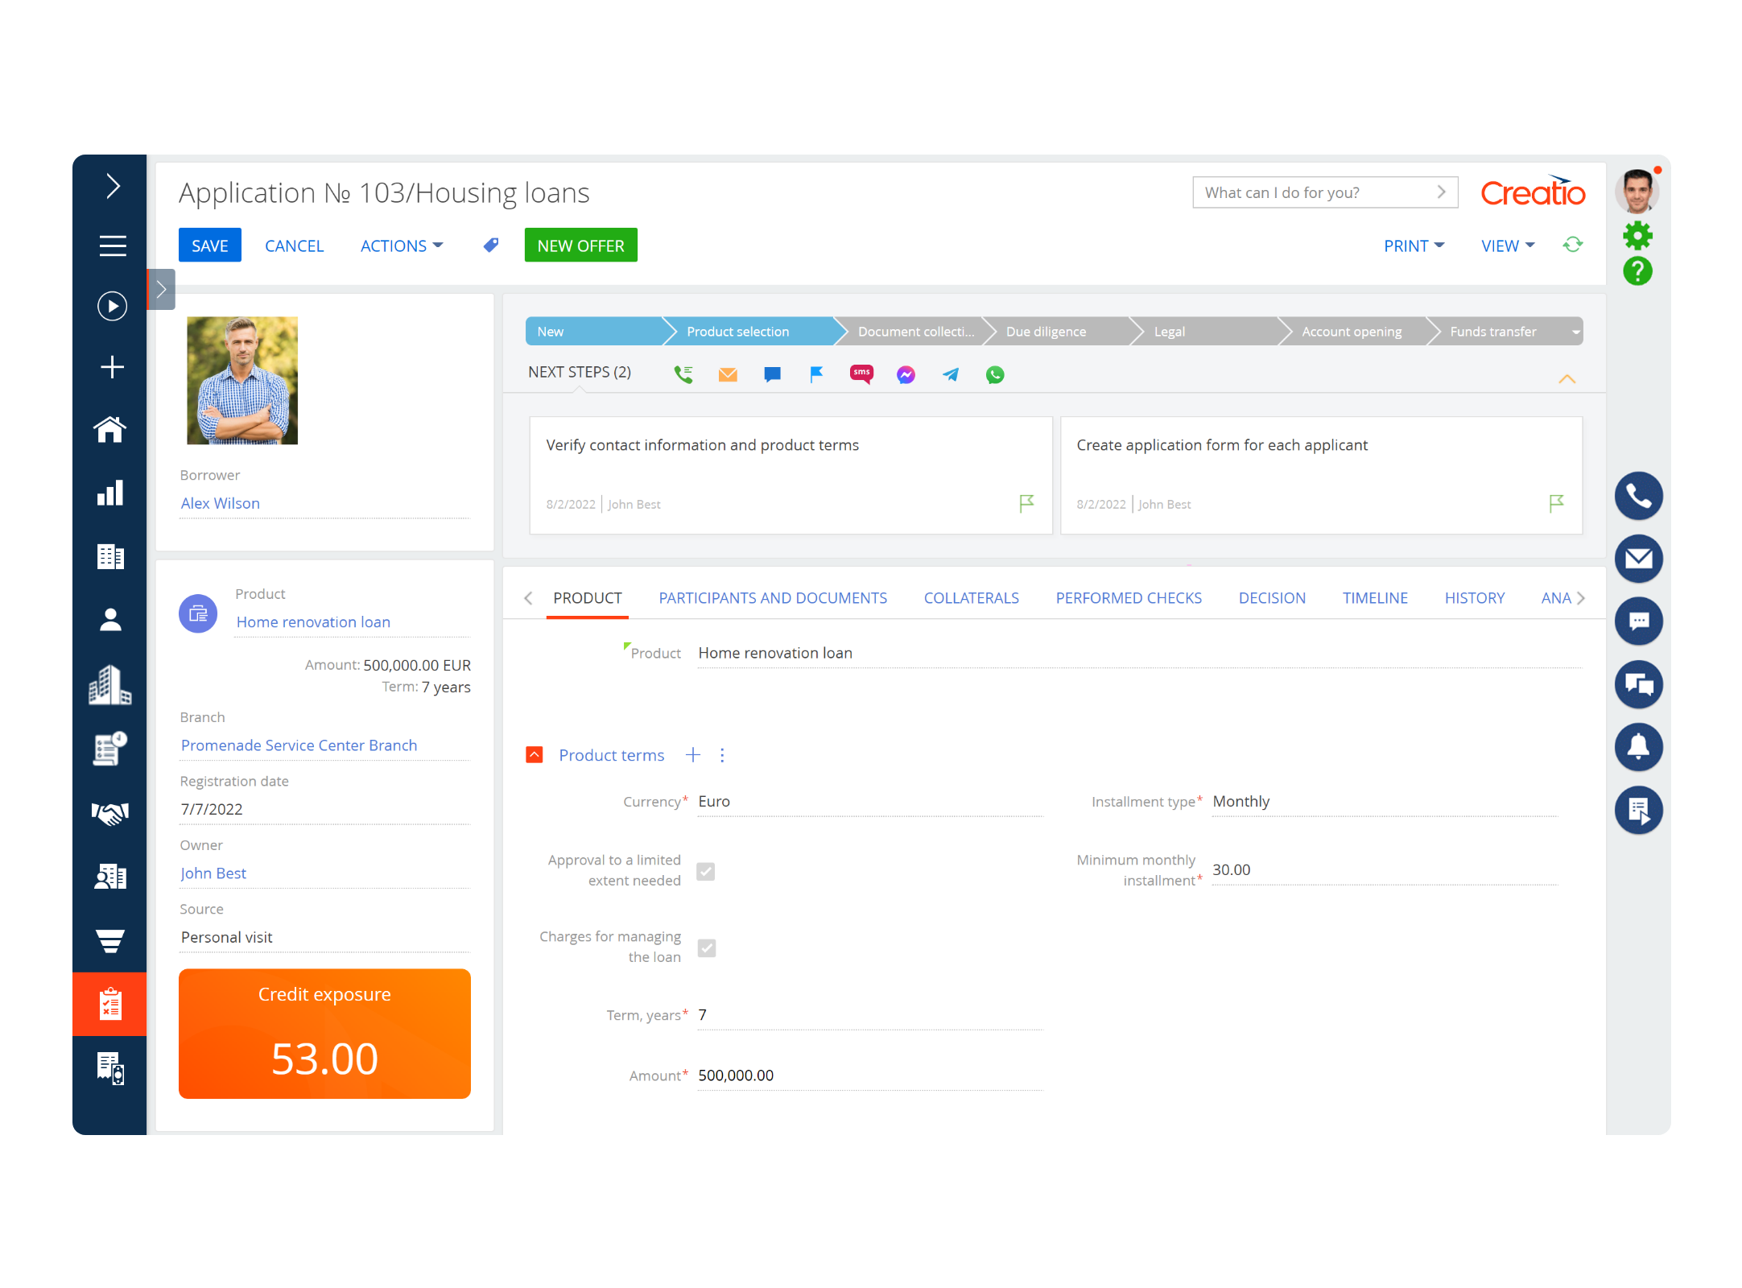Send an SMS via the sms icon
Image resolution: width=1742 pixels, height=1288 pixels.
[x=861, y=374]
